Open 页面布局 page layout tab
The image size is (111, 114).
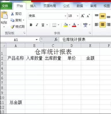pos(50,6)
